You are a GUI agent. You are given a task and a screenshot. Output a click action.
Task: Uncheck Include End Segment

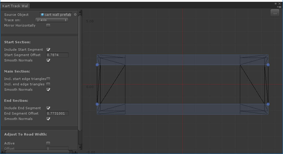(48, 108)
